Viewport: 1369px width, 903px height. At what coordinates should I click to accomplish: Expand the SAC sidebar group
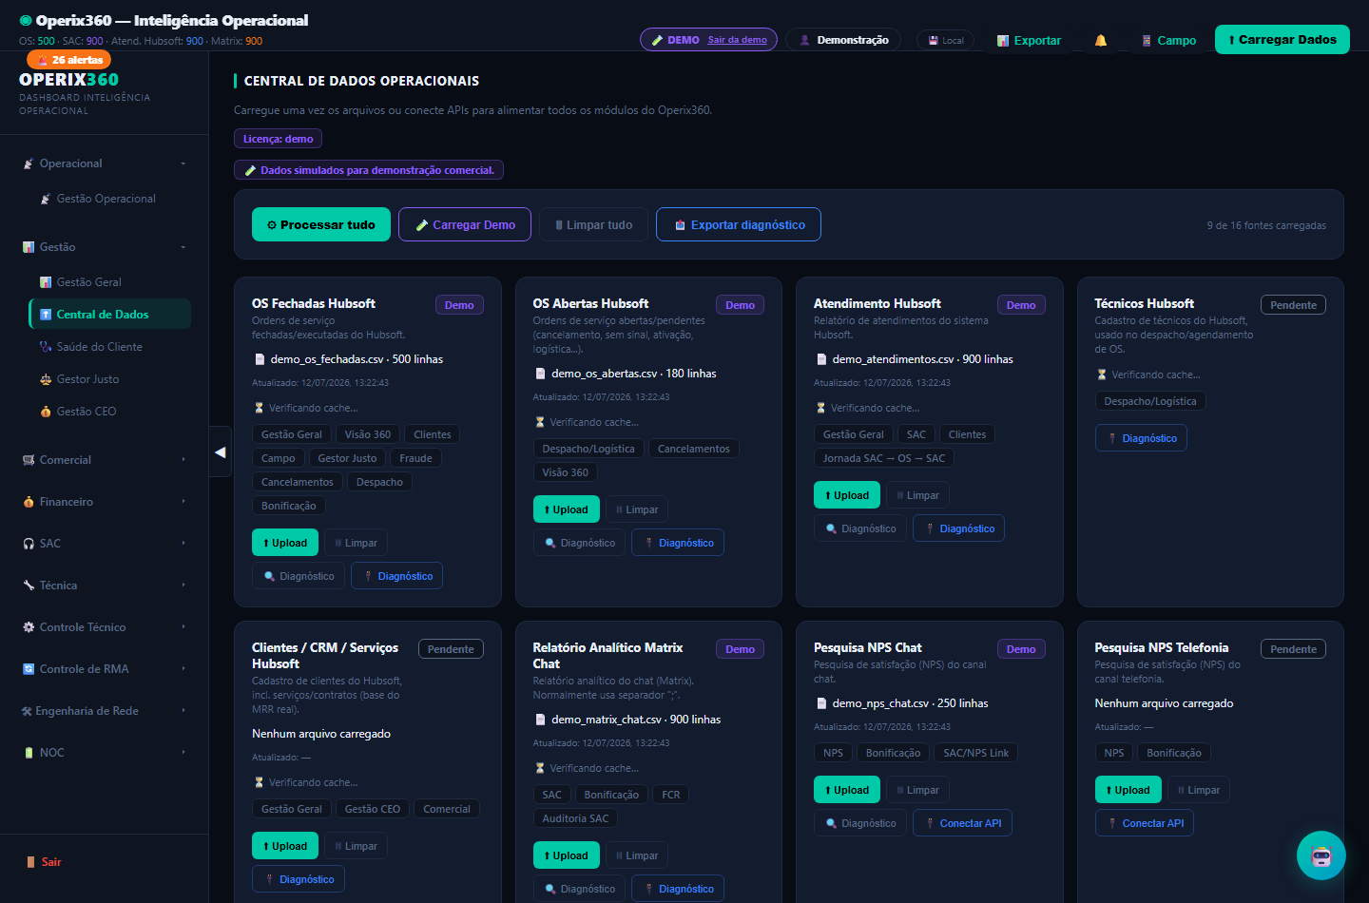[105, 544]
